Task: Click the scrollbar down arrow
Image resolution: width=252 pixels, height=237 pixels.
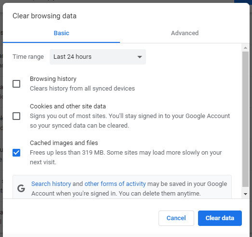Action: [245, 194]
